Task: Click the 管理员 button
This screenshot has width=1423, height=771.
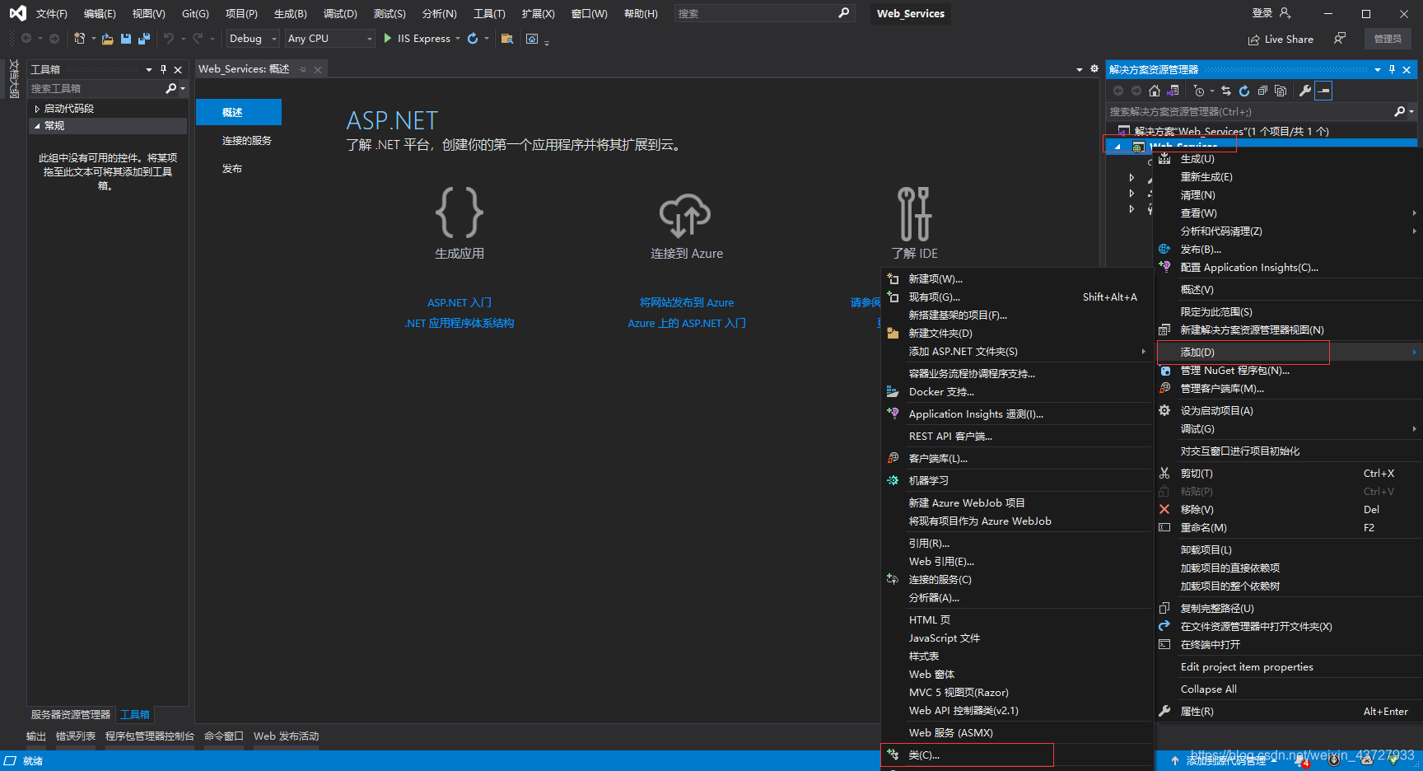Action: coord(1388,39)
